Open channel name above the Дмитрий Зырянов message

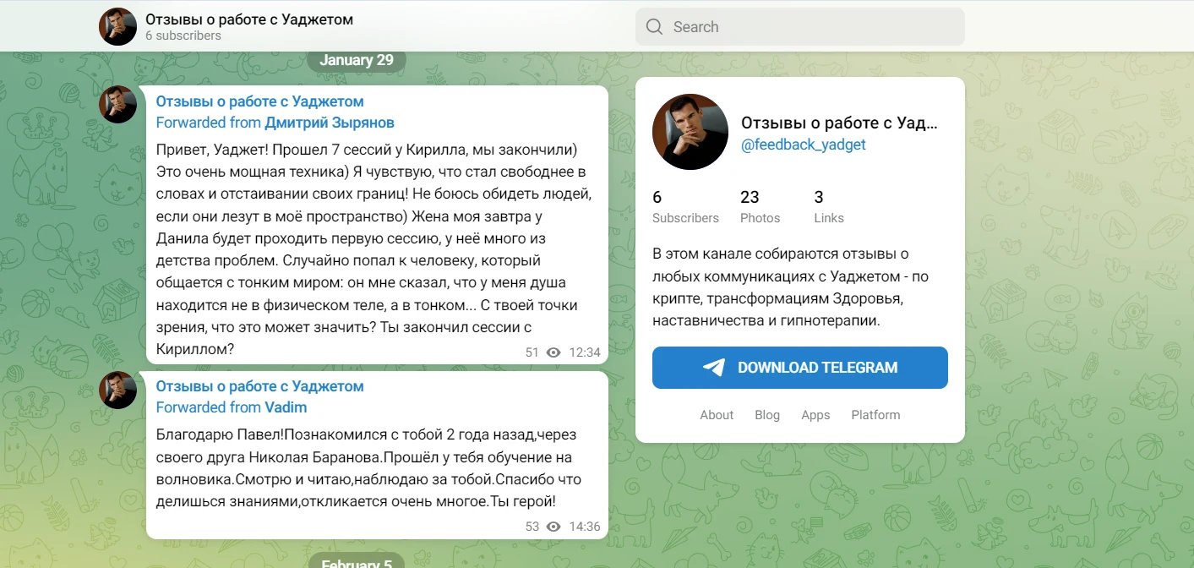pyautogui.click(x=259, y=101)
